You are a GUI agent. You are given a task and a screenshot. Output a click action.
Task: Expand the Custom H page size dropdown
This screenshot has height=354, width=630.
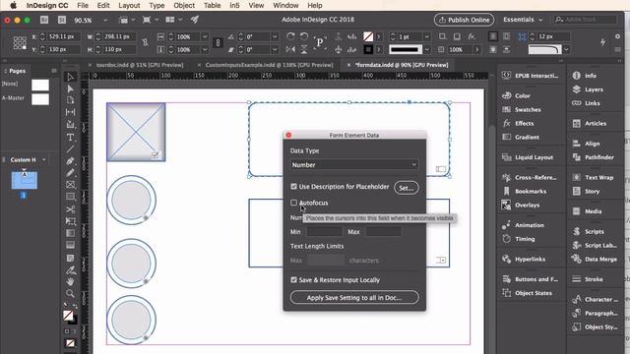pyautogui.click(x=43, y=159)
